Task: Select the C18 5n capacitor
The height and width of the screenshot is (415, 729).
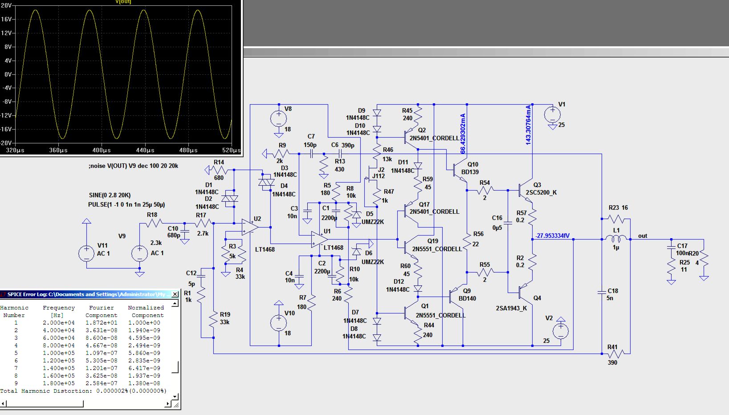Action: click(602, 292)
